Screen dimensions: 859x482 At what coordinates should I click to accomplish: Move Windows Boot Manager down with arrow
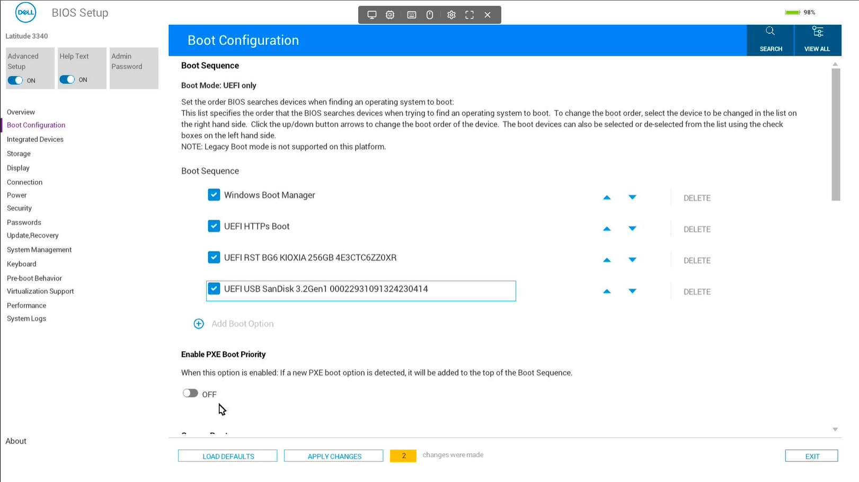(x=632, y=197)
